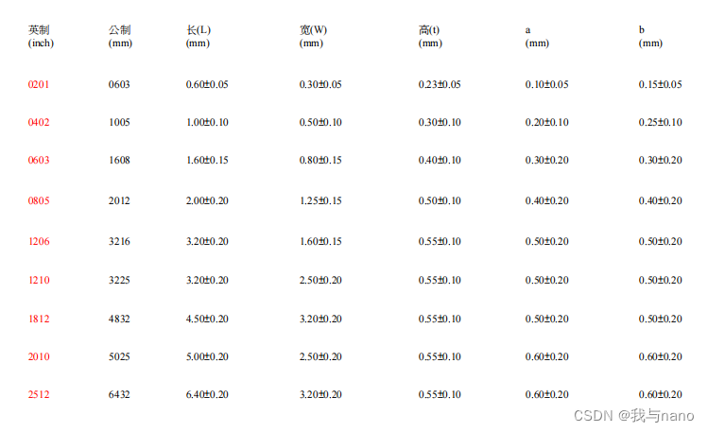Click the red 1206 inch size code
This screenshot has height=432, width=708.
point(39,241)
